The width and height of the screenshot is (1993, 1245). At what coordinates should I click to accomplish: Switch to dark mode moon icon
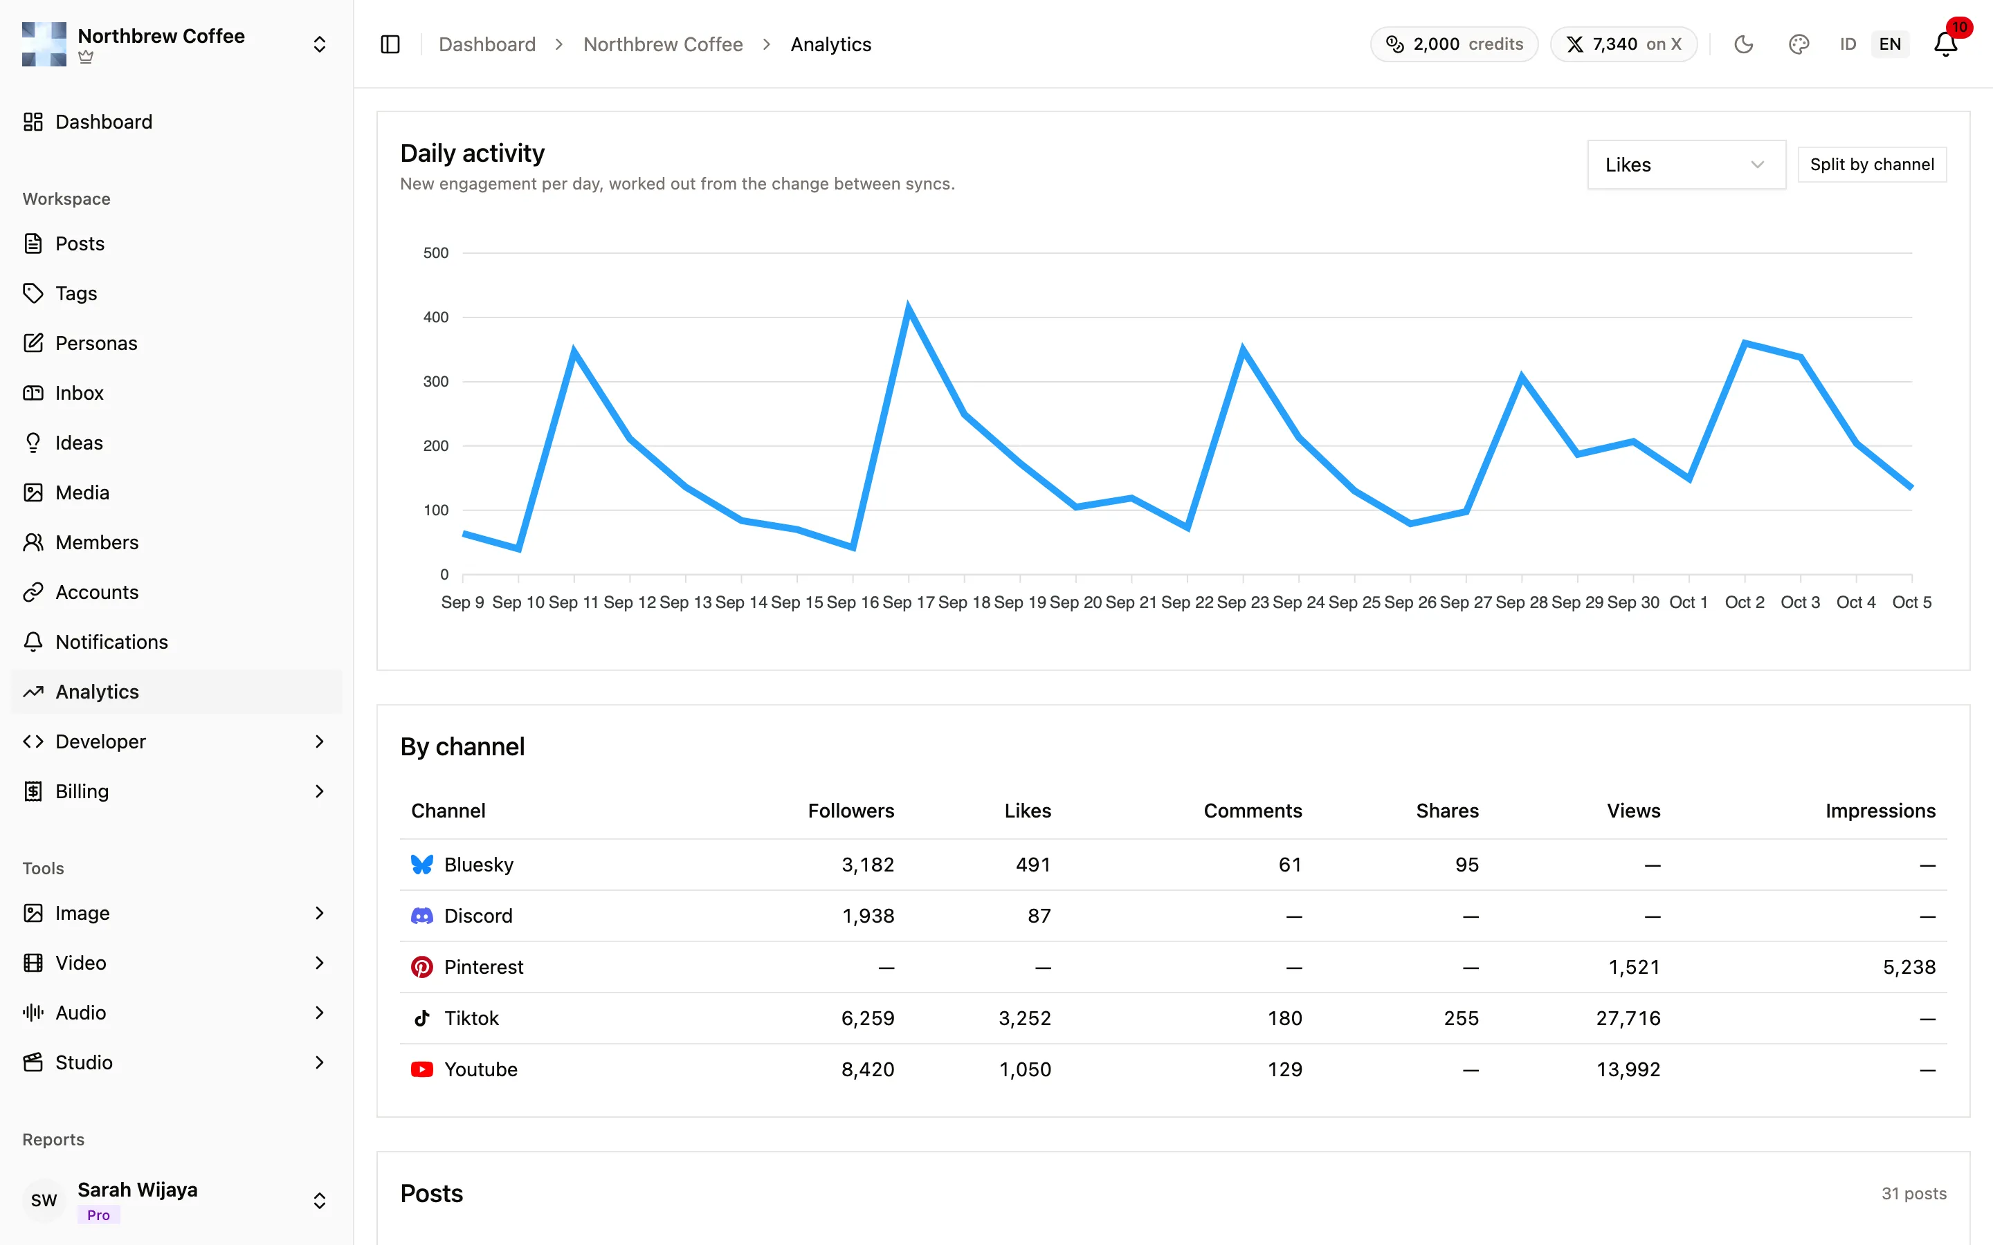1743,44
